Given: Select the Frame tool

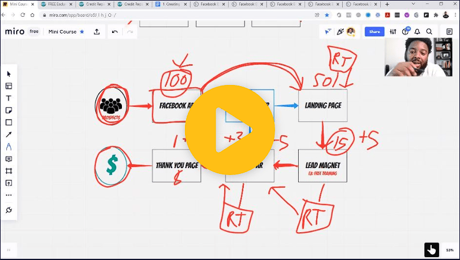Looking at the screenshot, I should point(9,171).
